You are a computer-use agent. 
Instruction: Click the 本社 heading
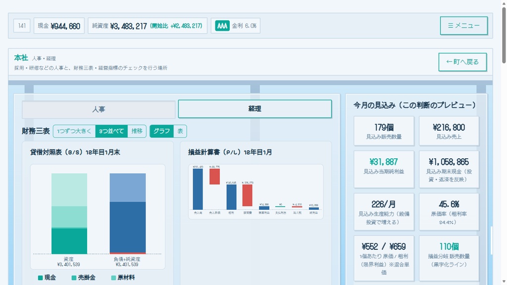point(21,58)
